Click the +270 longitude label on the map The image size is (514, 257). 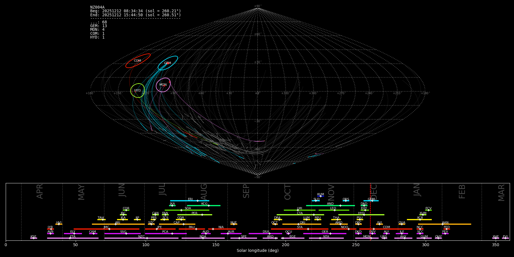[341, 93]
